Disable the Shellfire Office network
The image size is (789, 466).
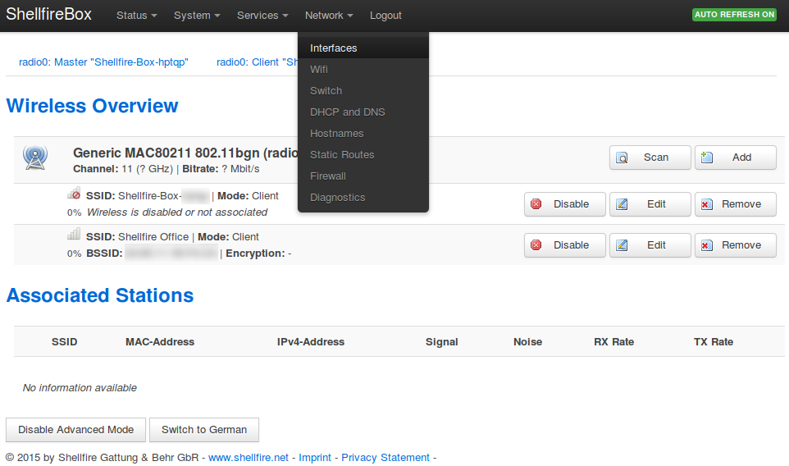(x=564, y=245)
